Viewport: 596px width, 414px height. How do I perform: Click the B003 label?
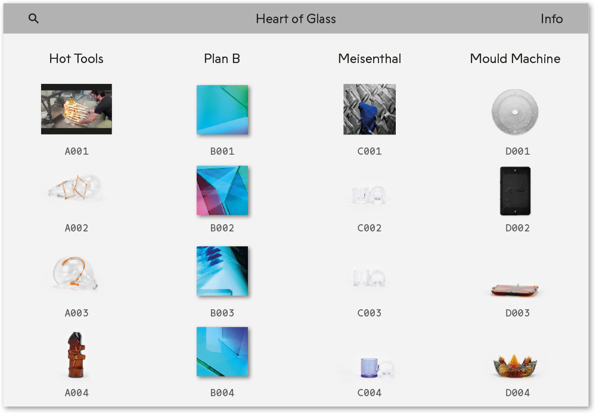[222, 313]
